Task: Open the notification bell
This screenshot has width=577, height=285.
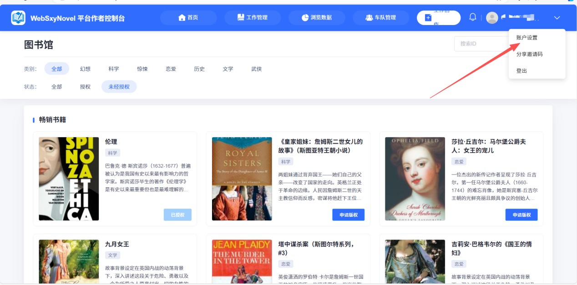Action: click(x=472, y=16)
